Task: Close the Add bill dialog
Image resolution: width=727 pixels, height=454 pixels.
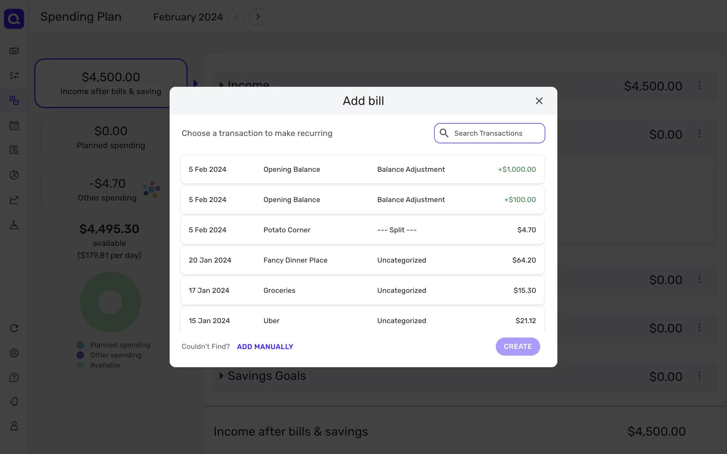Action: [539, 101]
